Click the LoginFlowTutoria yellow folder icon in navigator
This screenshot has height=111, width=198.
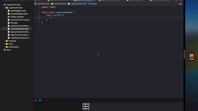(7, 8)
